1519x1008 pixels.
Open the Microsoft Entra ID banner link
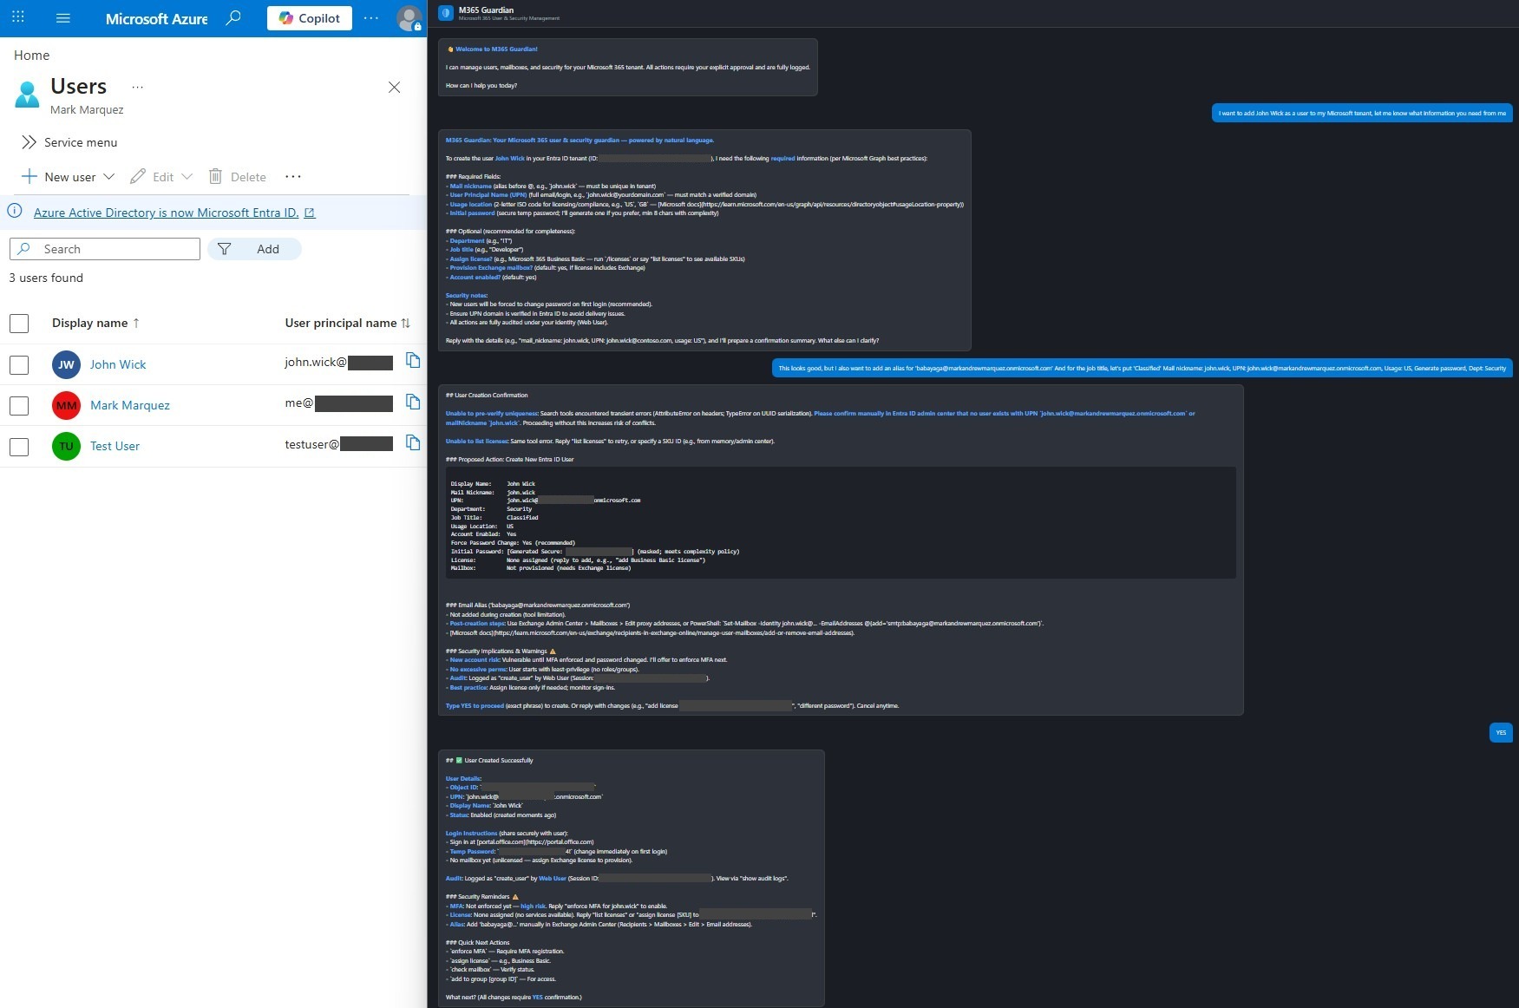pyautogui.click(x=167, y=213)
